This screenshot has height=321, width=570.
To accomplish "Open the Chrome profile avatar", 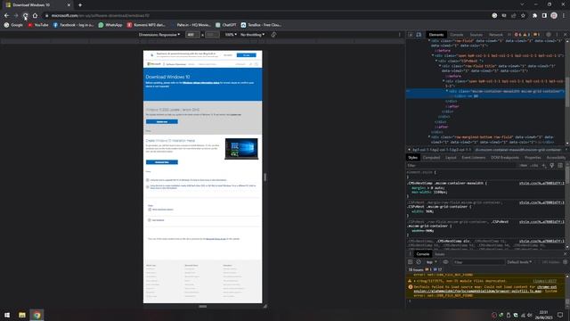I will [x=554, y=16].
